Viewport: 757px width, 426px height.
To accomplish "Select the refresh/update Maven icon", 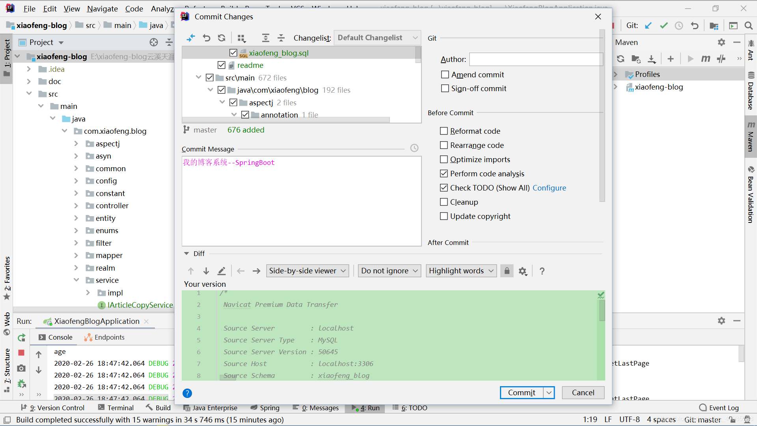I will pos(619,59).
